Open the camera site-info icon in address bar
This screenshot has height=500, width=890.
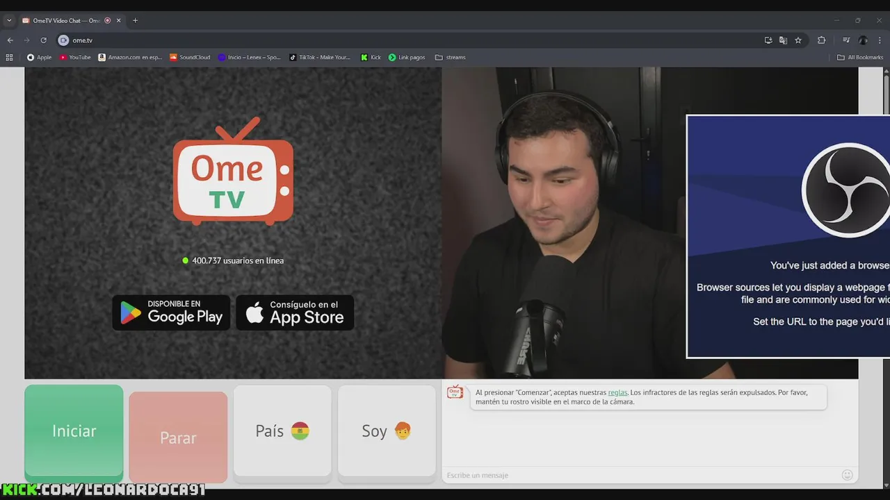click(63, 40)
